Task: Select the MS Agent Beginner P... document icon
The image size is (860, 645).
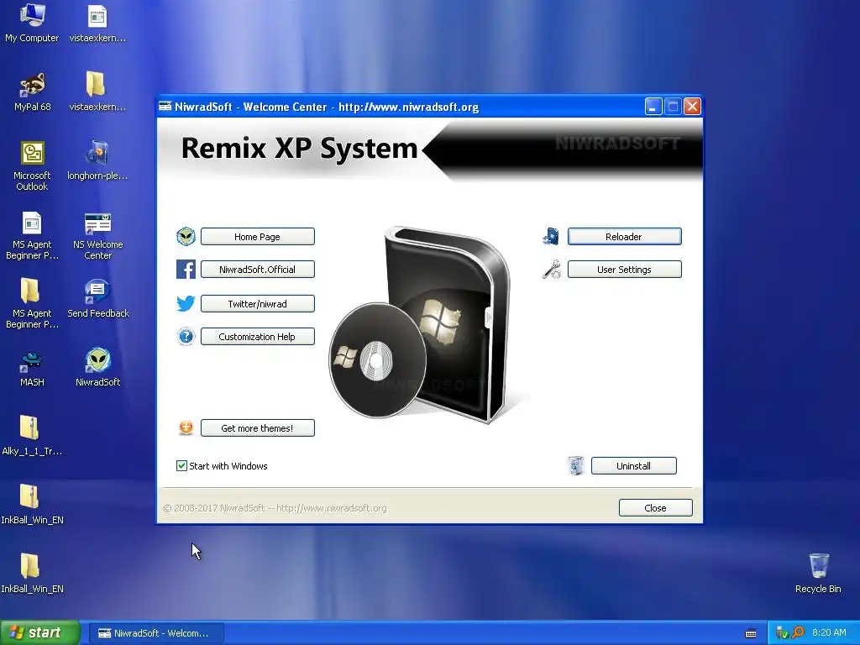Action: coord(32,236)
